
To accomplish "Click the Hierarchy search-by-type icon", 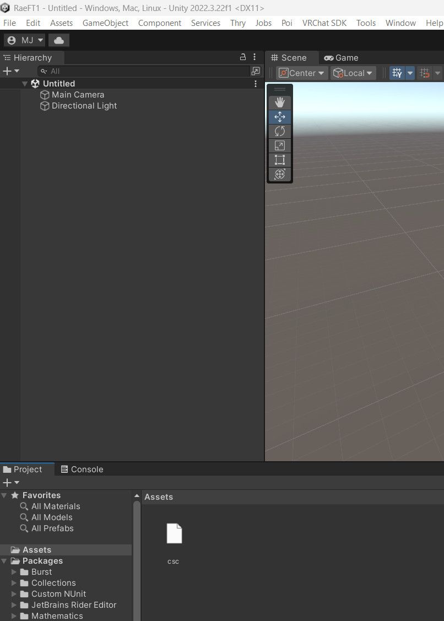I will click(x=256, y=71).
